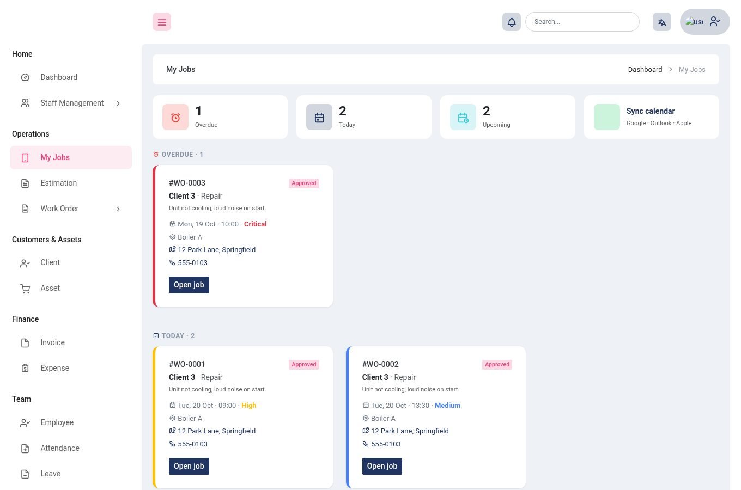The width and height of the screenshot is (741, 490).
Task: Click the #WO-0003 work order number
Action: tap(187, 183)
